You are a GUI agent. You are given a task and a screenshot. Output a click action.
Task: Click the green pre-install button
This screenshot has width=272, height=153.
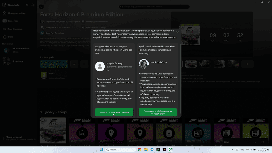click(54, 64)
